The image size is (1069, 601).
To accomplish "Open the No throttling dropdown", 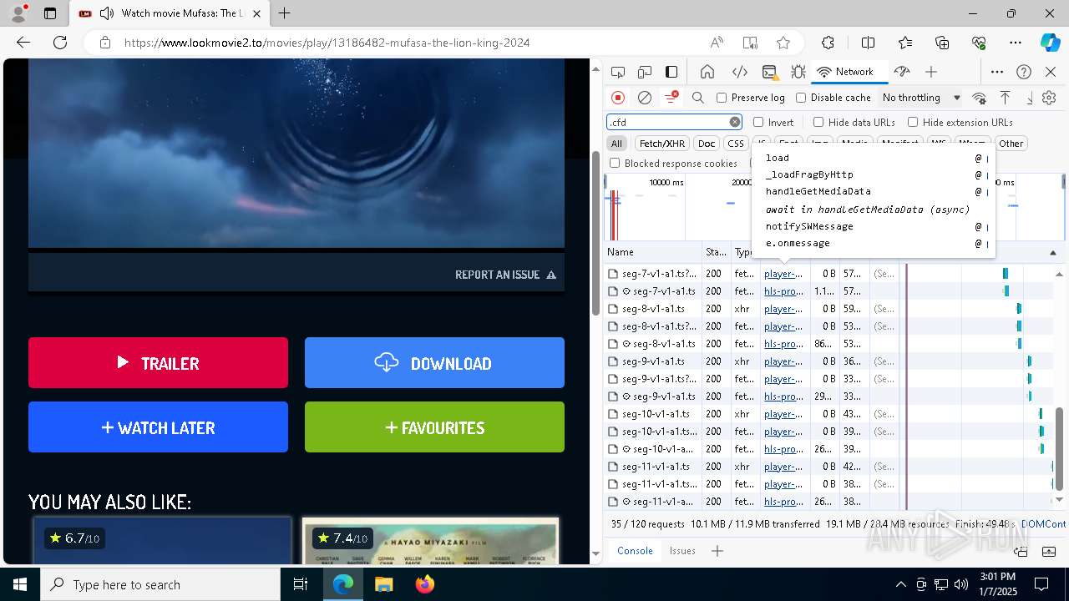I will (920, 98).
